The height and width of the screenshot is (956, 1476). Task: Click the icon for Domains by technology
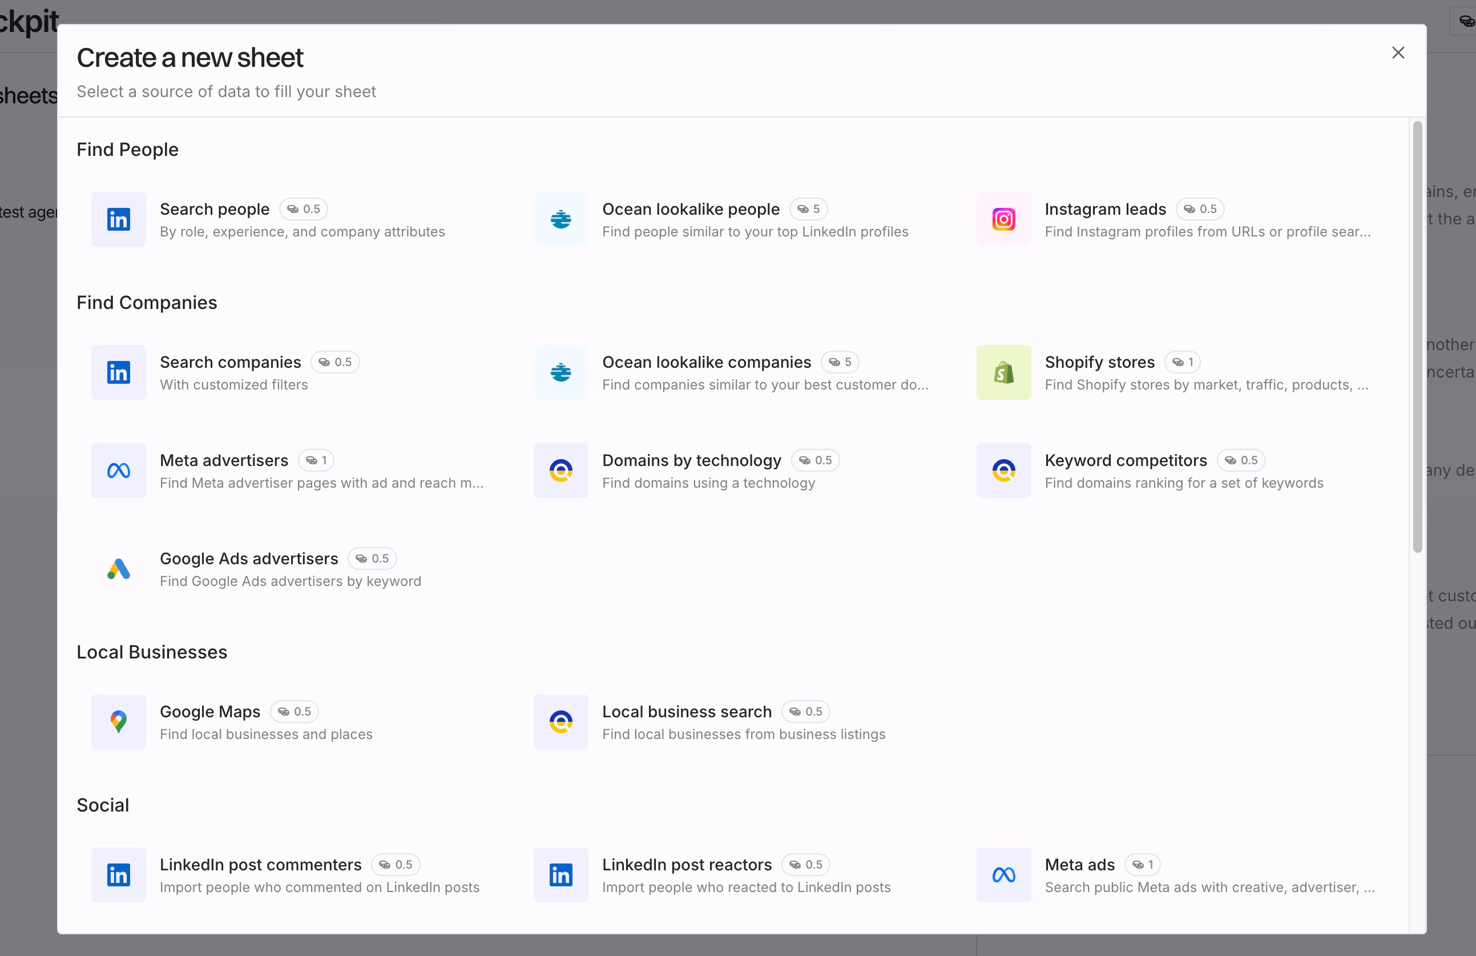pyautogui.click(x=560, y=470)
